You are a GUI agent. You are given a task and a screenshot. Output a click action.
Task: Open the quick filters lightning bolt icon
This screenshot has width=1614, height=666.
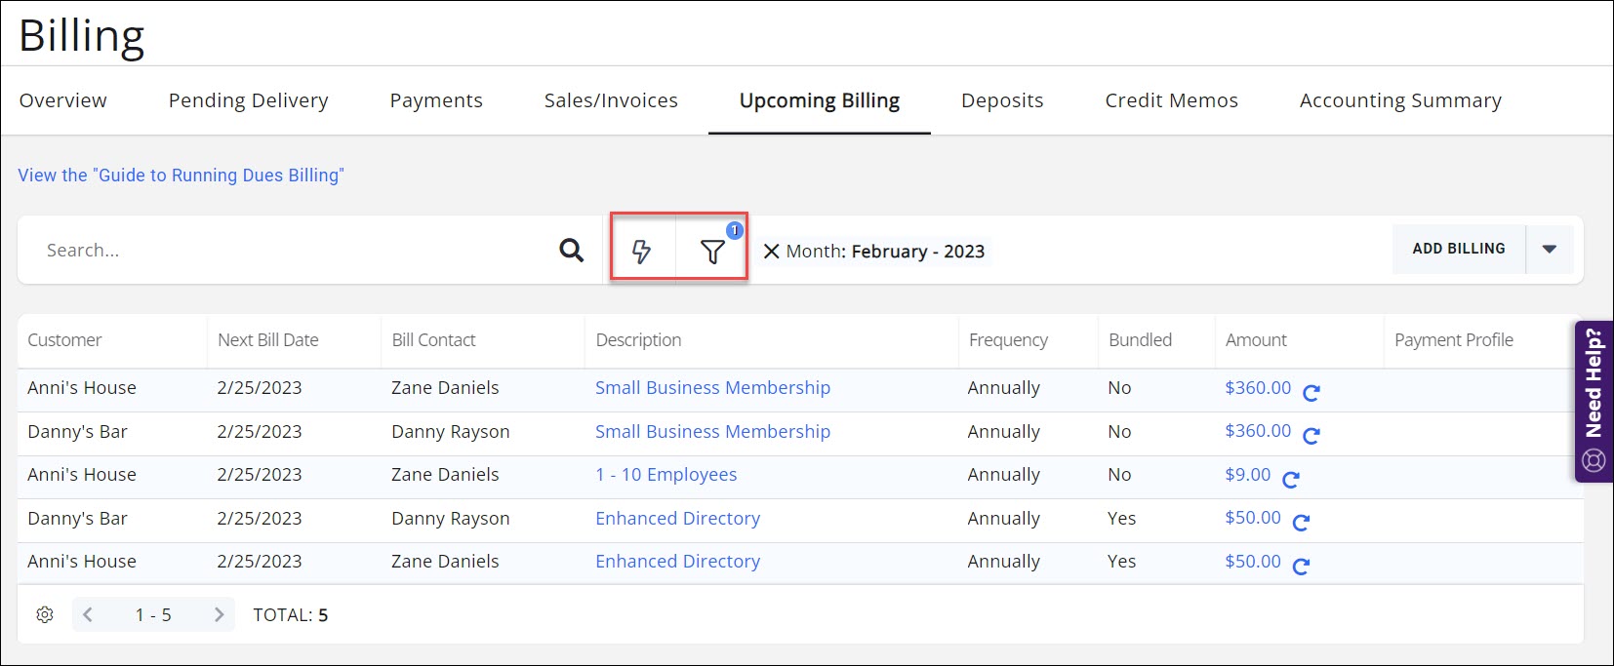coord(641,252)
